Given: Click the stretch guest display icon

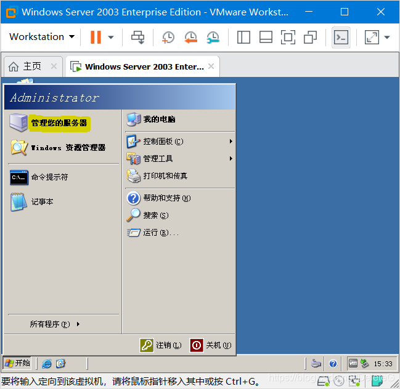Looking at the screenshot, I should click(x=372, y=37).
